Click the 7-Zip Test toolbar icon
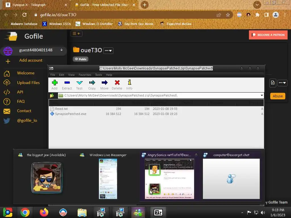 (79, 85)
